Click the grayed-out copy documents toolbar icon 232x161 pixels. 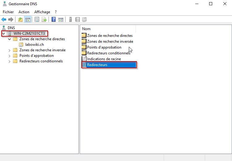(84, 19)
